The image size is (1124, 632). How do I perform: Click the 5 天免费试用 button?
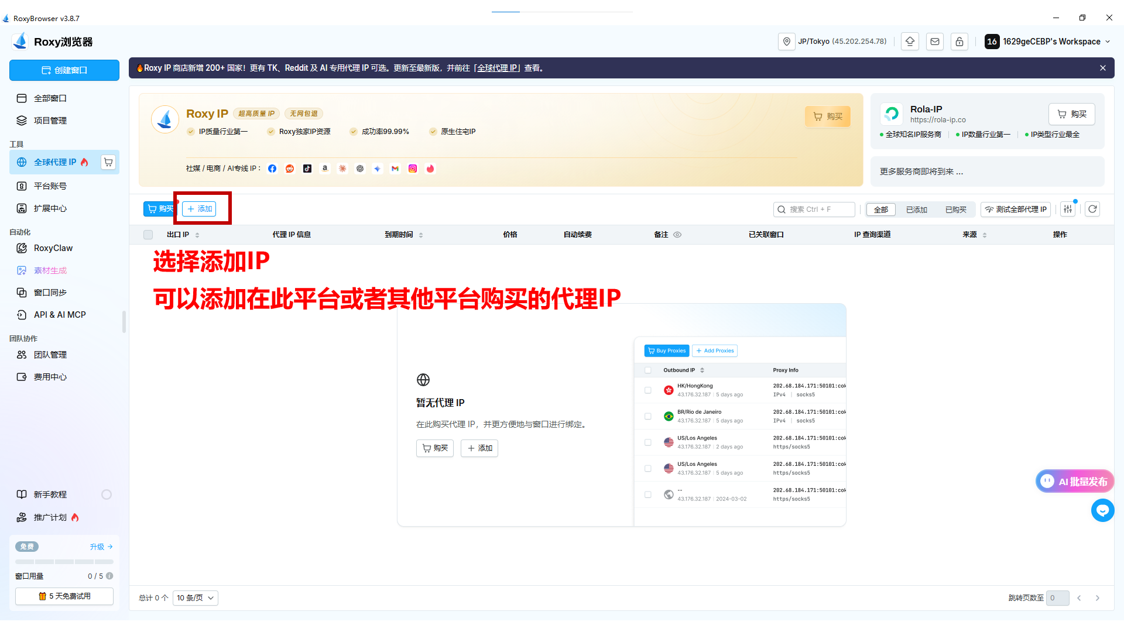coord(64,596)
